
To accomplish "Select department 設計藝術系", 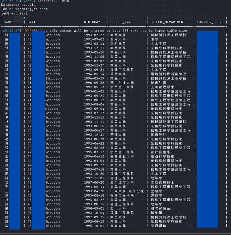I will tap(160, 152).
